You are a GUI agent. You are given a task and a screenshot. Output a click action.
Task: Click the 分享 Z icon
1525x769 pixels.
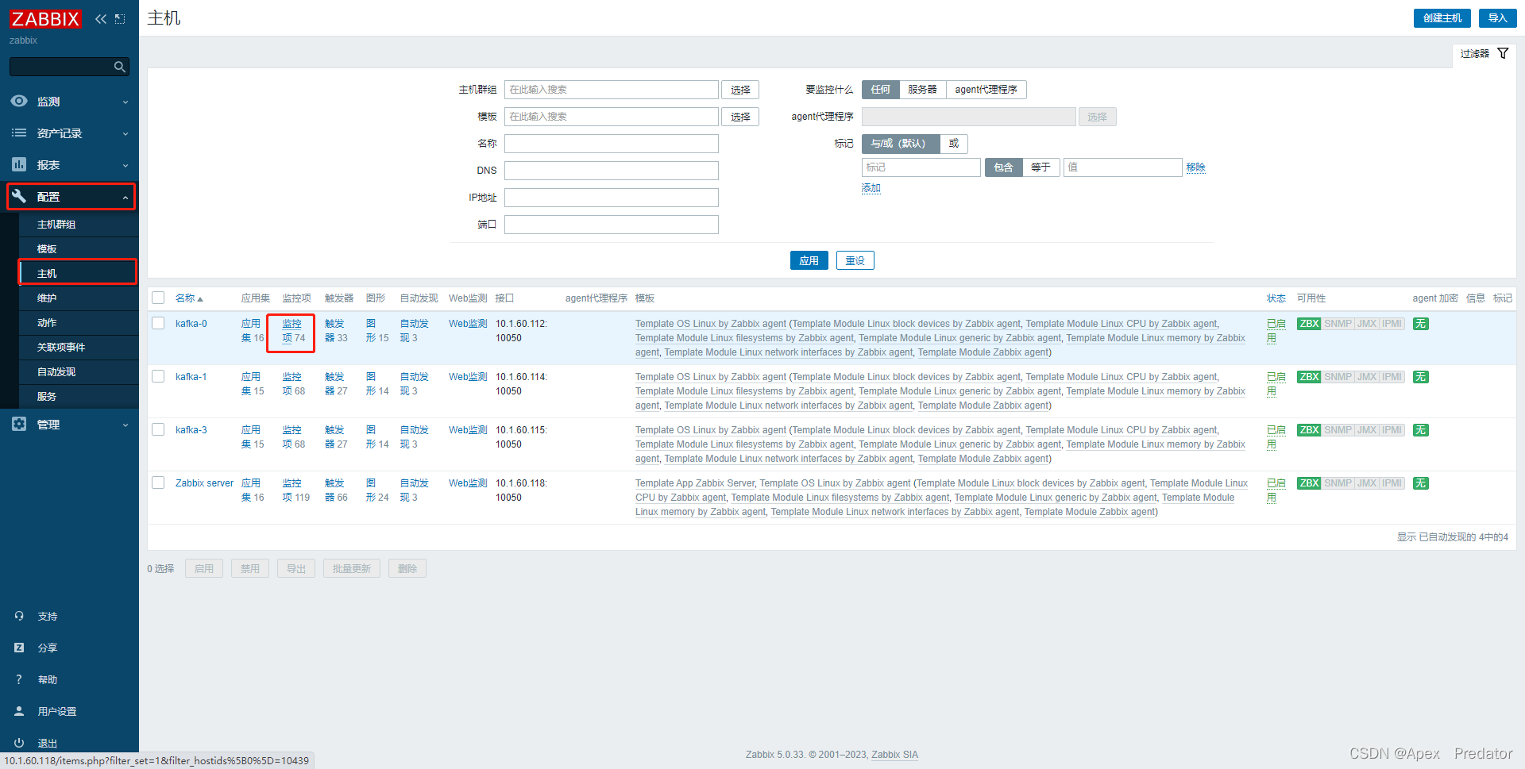point(19,648)
